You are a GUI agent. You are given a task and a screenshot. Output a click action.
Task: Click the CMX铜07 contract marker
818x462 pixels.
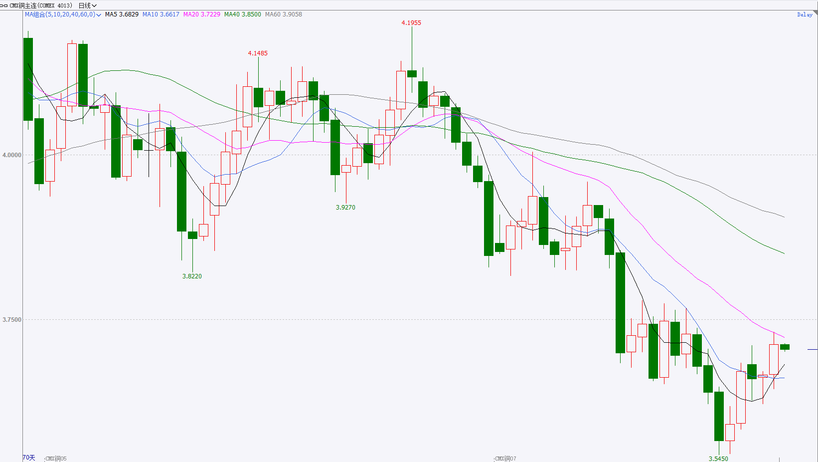coord(505,459)
